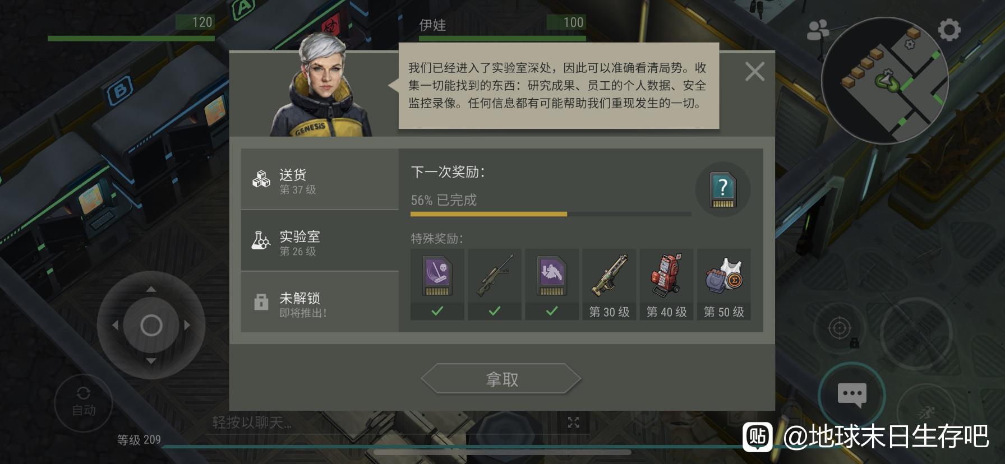The height and width of the screenshot is (464, 1005).
Task: Open the players group icon
Action: click(x=818, y=30)
